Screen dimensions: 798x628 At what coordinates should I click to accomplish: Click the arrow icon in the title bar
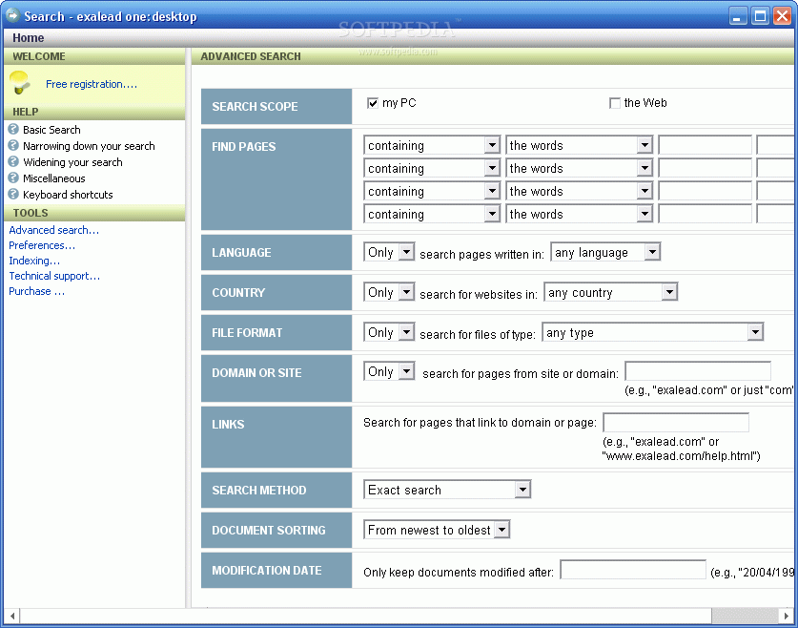pos(12,16)
